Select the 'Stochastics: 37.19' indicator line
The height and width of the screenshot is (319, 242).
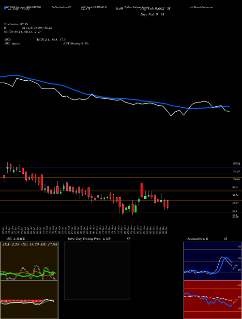pyautogui.click(x=16, y=24)
